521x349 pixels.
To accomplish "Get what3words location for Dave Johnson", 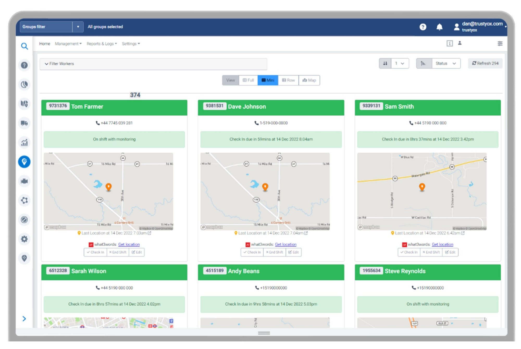I will [x=286, y=244].
